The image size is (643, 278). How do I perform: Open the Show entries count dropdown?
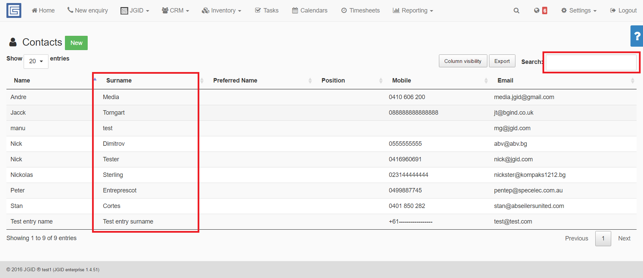[36, 61]
